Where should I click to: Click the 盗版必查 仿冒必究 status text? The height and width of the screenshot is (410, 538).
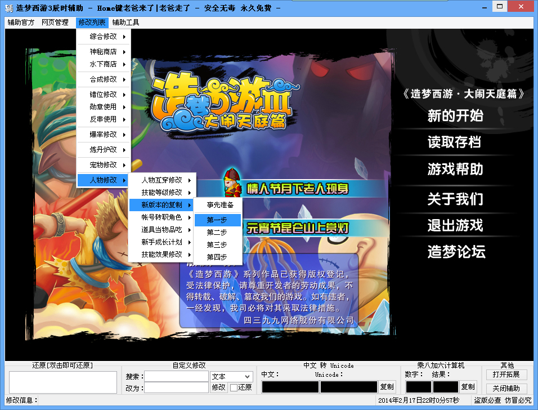pos(503,400)
